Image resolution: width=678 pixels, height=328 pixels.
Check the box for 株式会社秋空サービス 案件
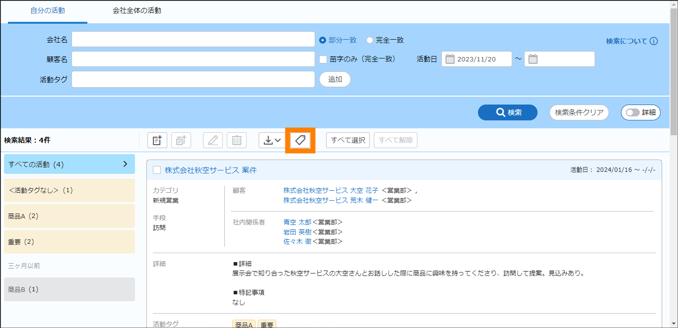click(x=157, y=170)
